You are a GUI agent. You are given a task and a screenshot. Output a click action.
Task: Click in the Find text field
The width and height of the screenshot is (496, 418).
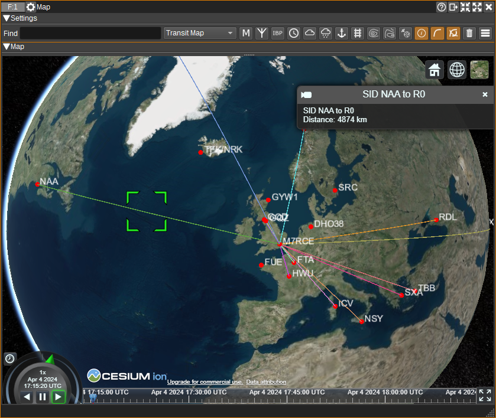(90, 33)
